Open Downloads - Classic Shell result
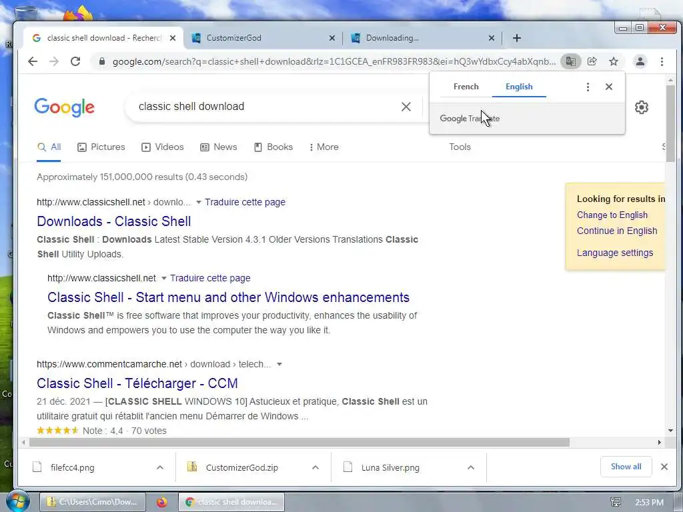 click(113, 221)
